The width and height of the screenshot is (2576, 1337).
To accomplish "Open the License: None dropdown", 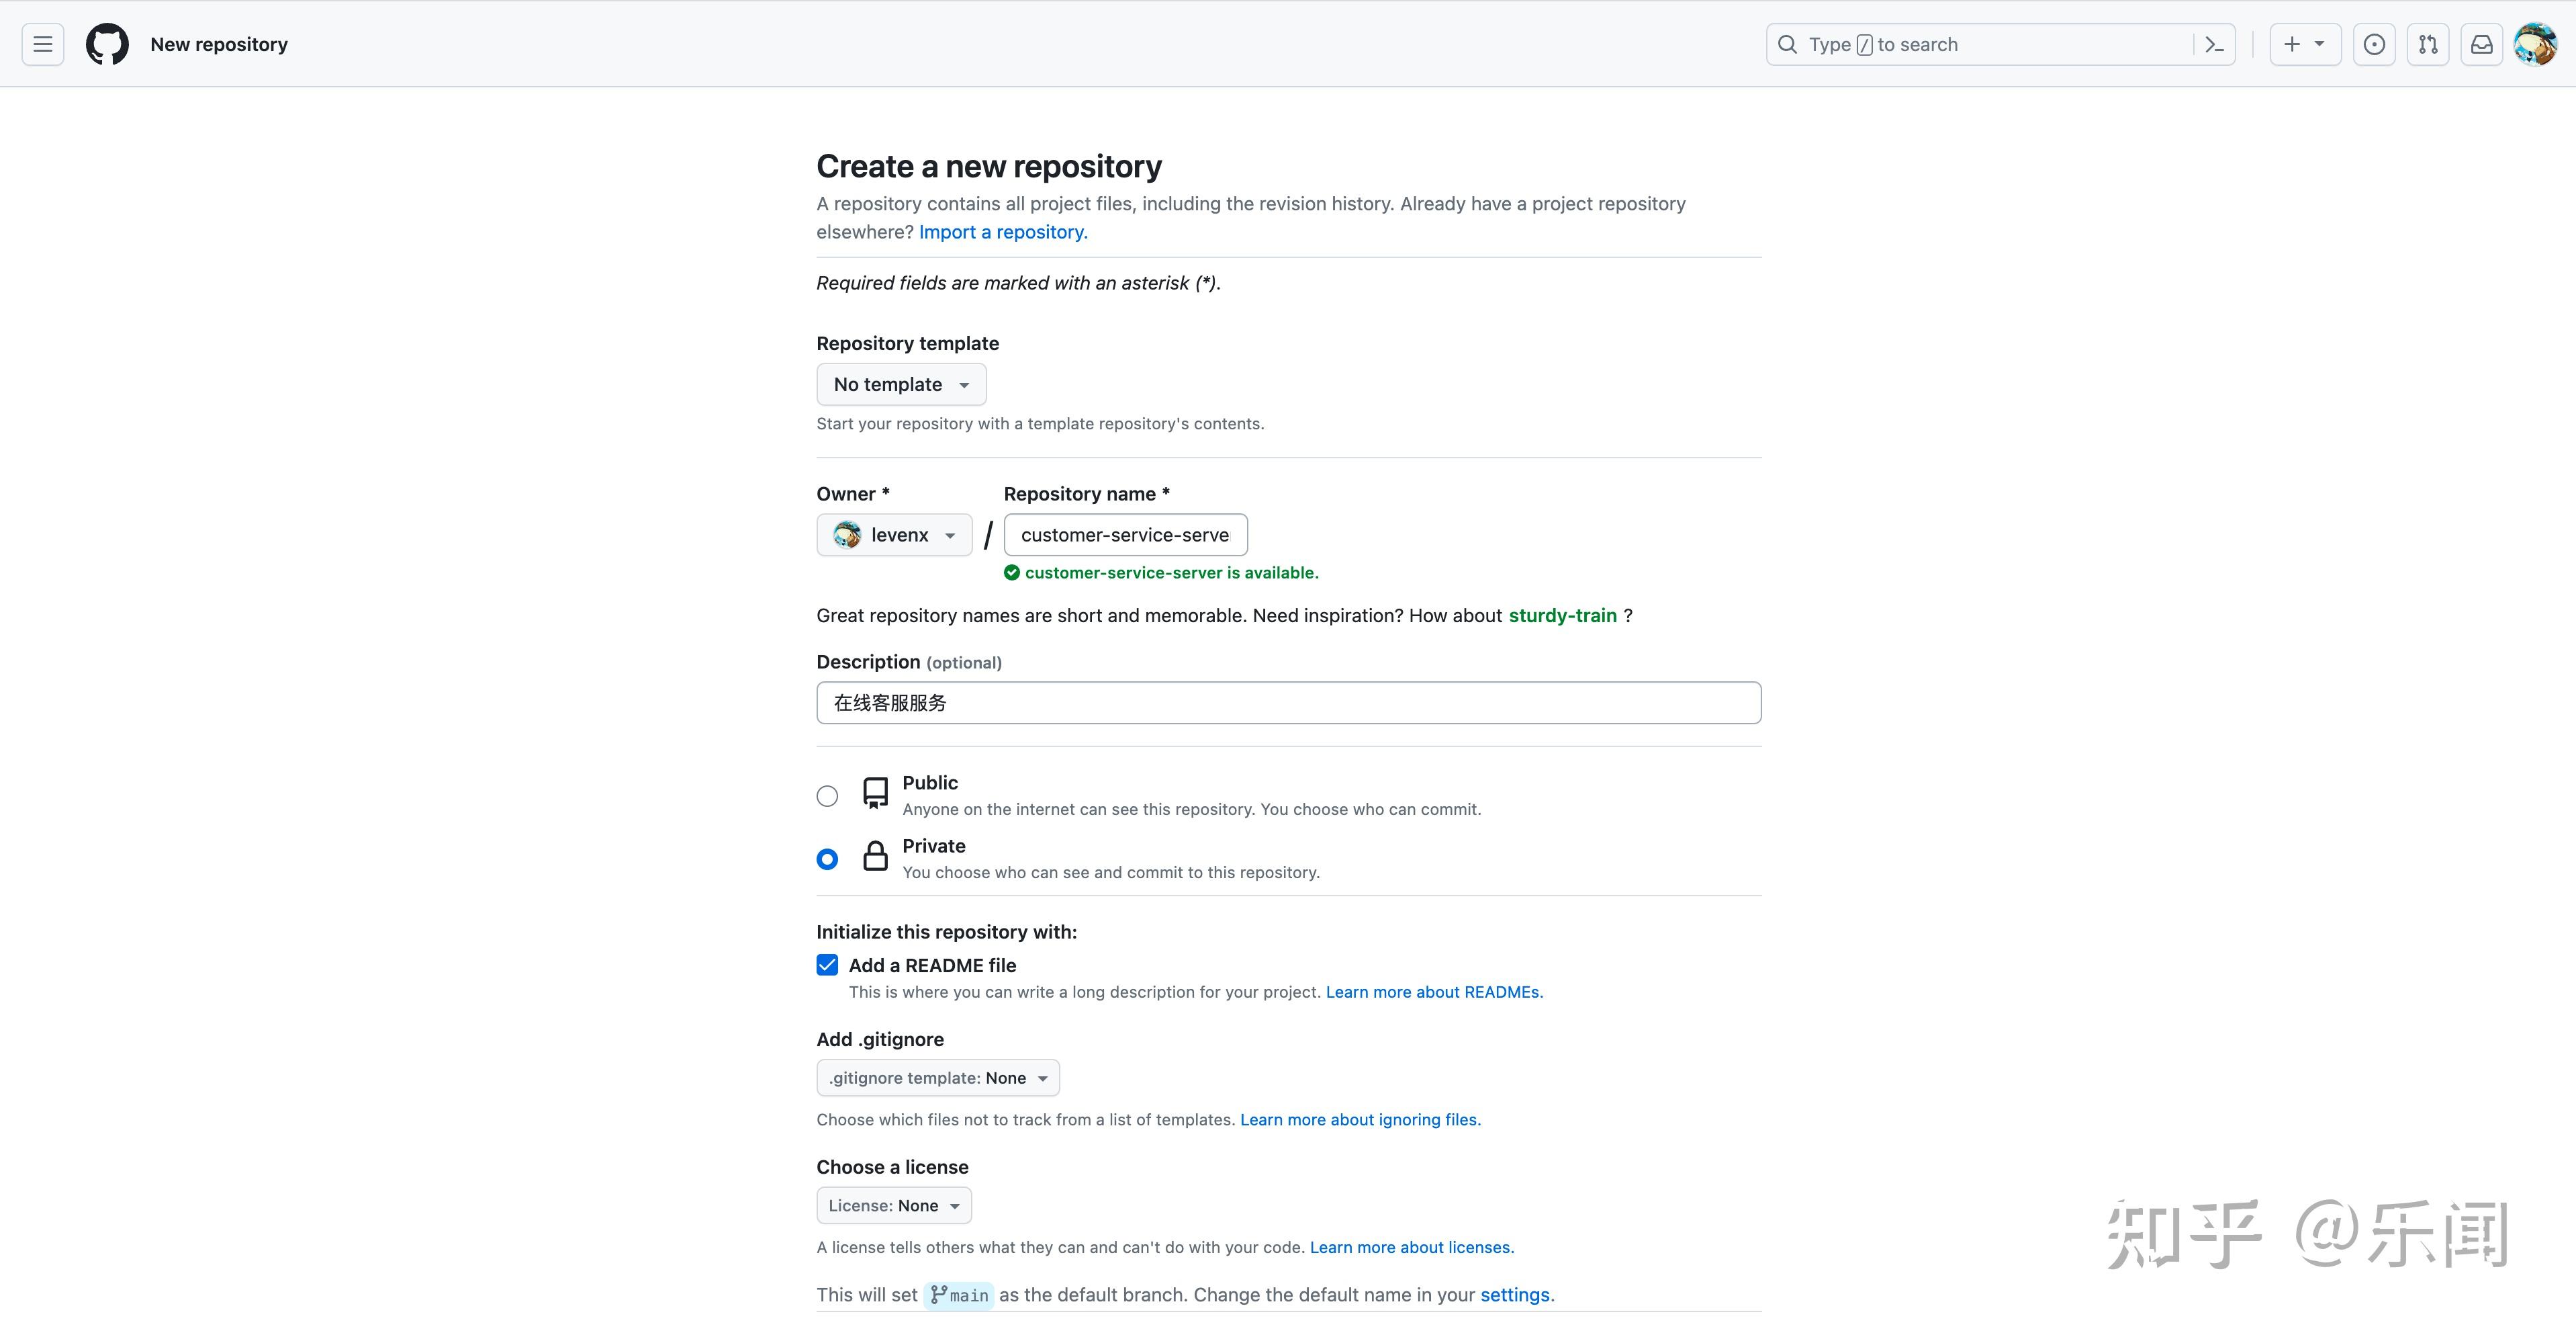I will pos(893,1205).
